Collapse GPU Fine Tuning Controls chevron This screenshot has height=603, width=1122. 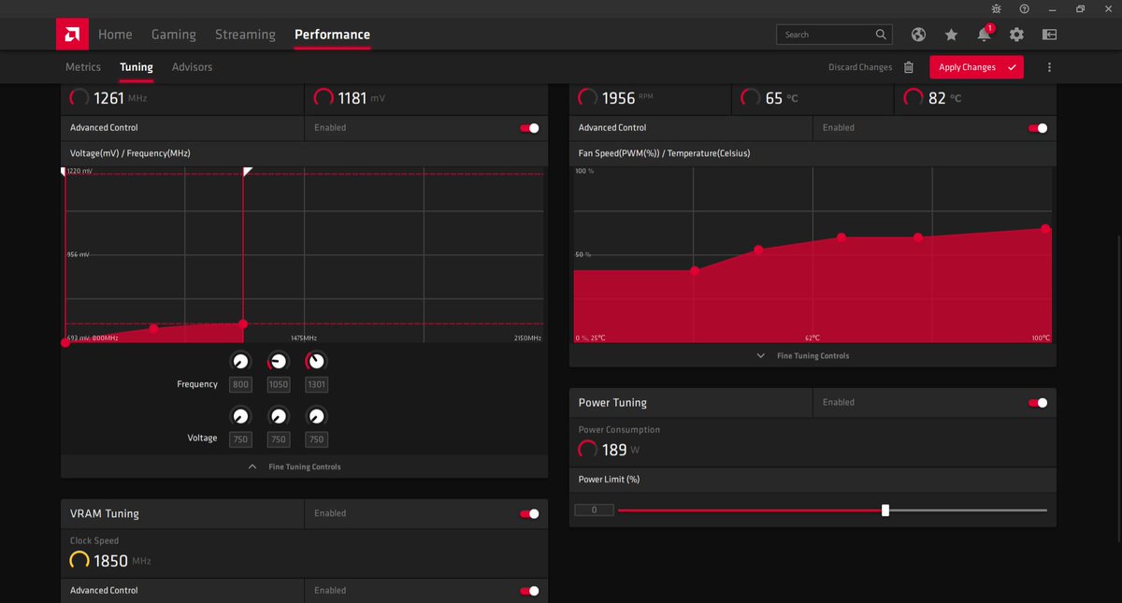(252, 467)
